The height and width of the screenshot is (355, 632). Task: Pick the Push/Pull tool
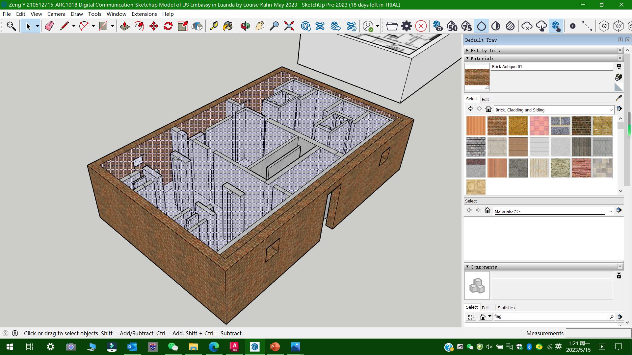point(124,26)
